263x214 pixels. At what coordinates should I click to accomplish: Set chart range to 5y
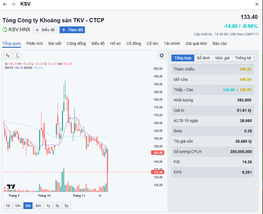click(67, 206)
